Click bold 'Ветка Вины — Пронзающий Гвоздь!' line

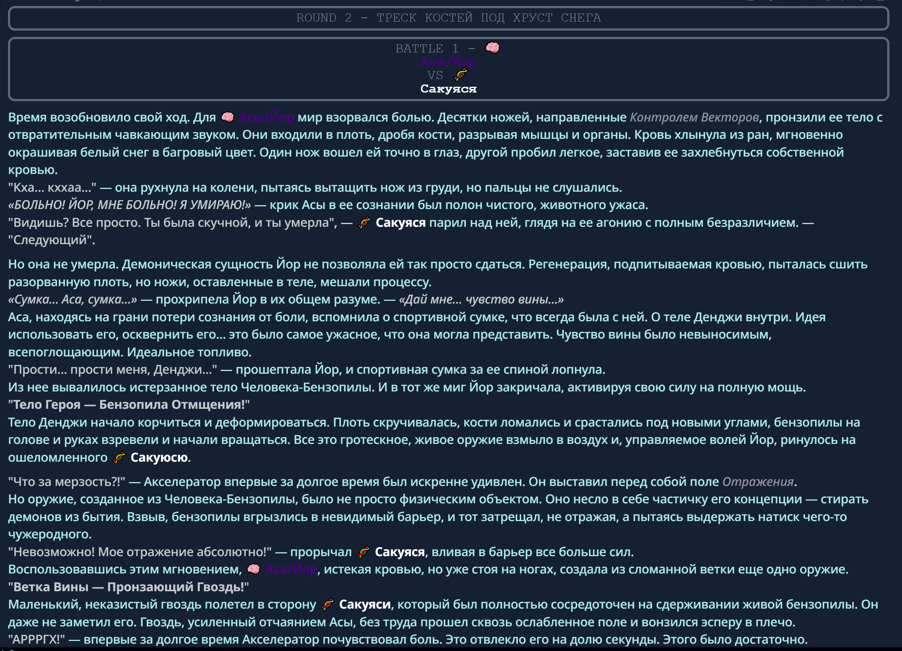point(128,587)
